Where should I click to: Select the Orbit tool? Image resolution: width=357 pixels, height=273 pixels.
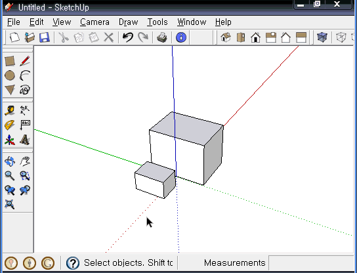click(10, 161)
